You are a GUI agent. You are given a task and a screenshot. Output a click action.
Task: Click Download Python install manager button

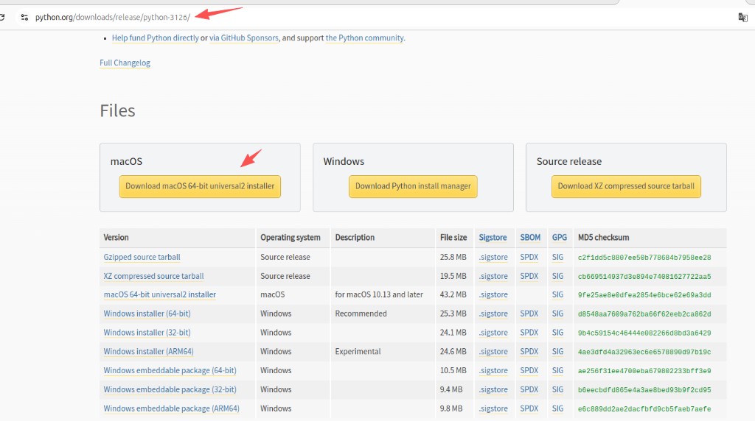tap(413, 186)
